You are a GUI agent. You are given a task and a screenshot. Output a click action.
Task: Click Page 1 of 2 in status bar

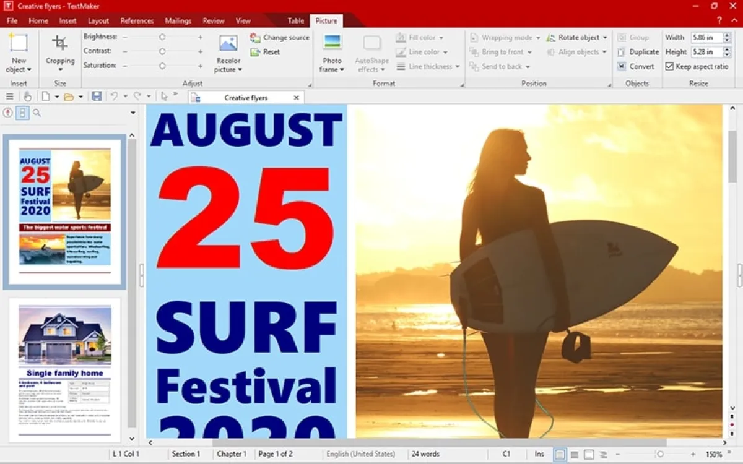pyautogui.click(x=276, y=454)
